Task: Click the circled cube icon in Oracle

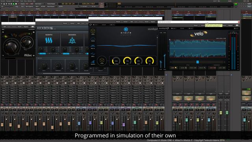Action: click(x=102, y=60)
